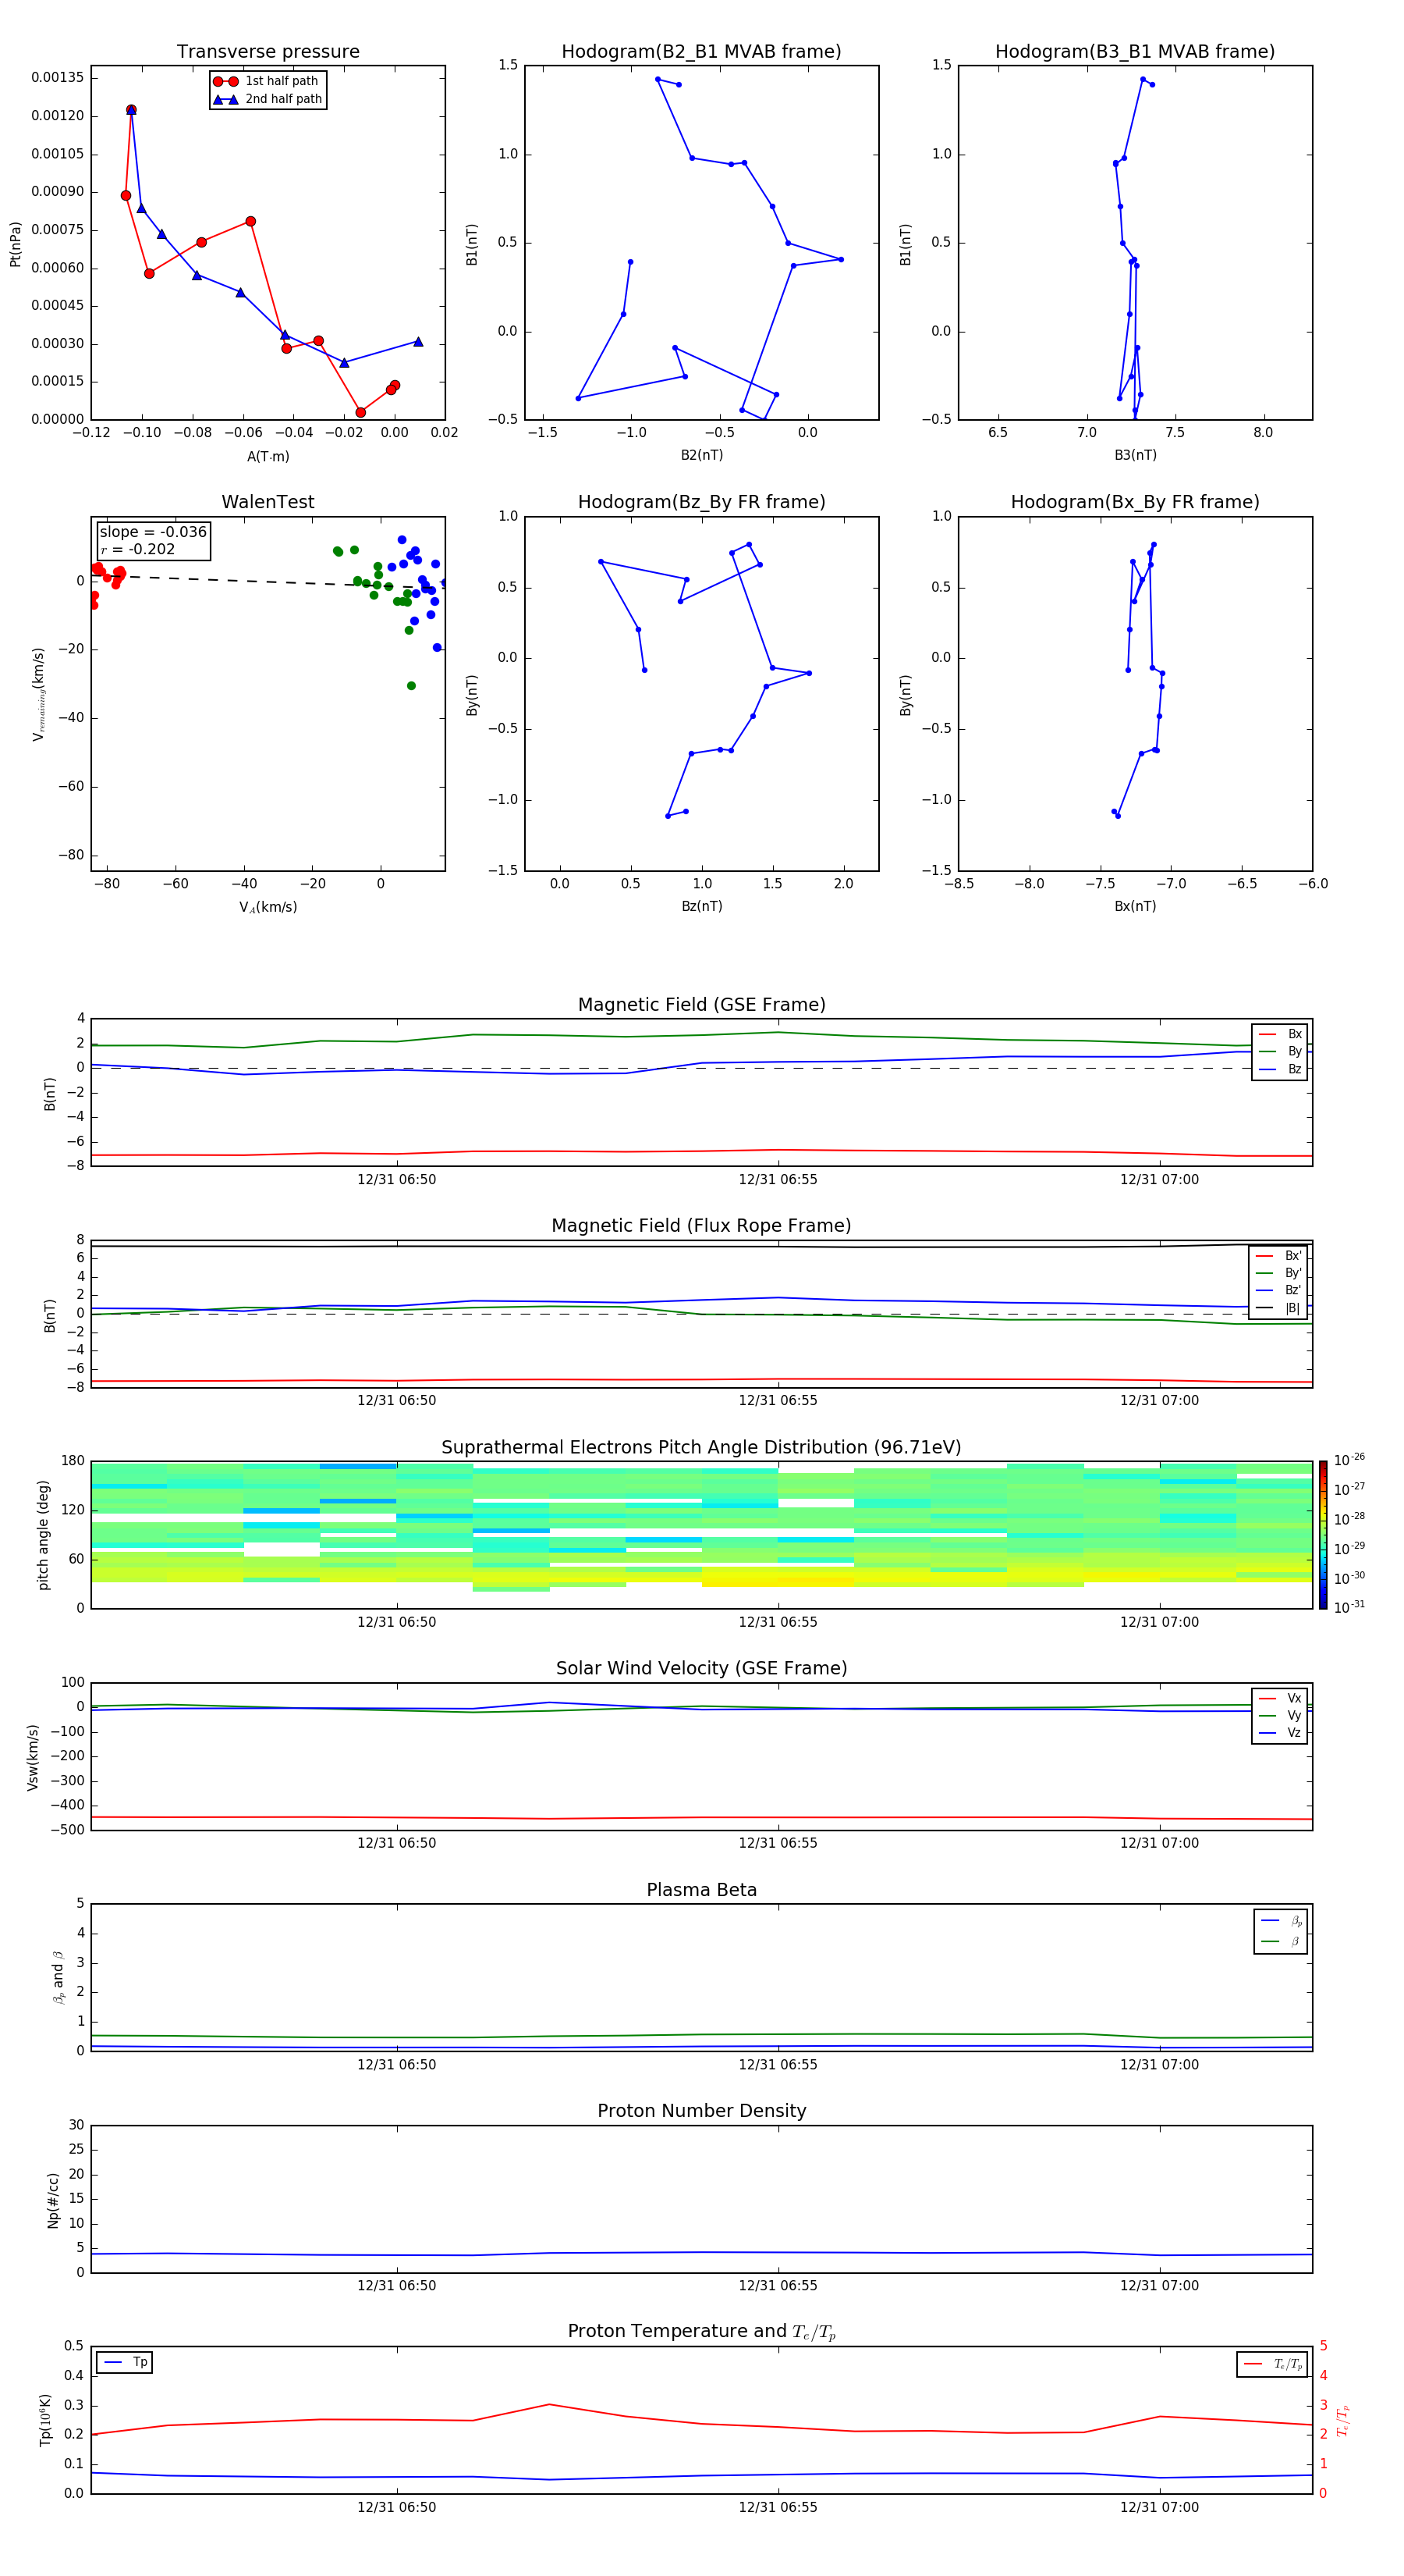
Task: Click the "Hodogram(Bx_By FR frame)" title
Action: pyautogui.click(x=1135, y=502)
